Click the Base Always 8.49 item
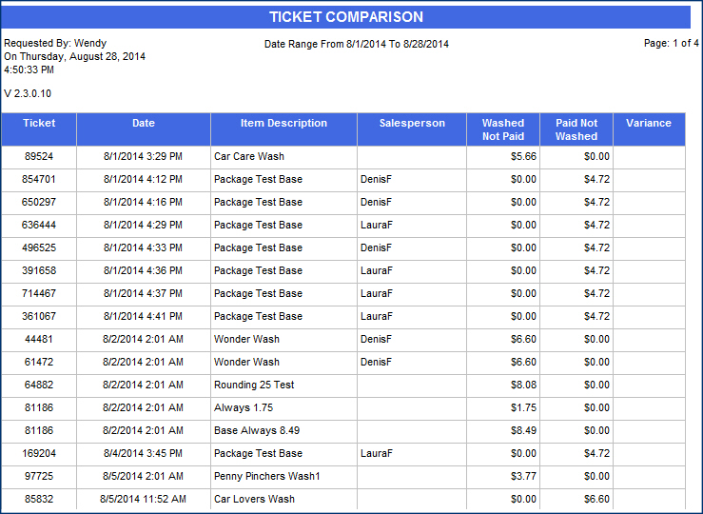703x514 pixels. (x=257, y=430)
